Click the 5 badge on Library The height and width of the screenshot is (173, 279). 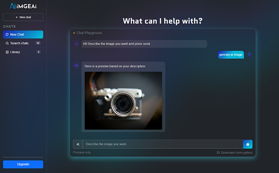[39, 52]
